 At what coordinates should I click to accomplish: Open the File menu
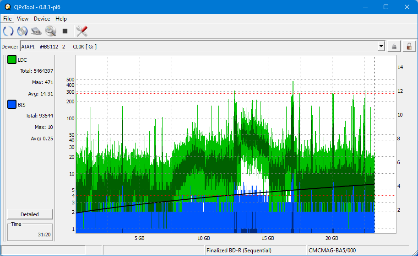[7, 19]
